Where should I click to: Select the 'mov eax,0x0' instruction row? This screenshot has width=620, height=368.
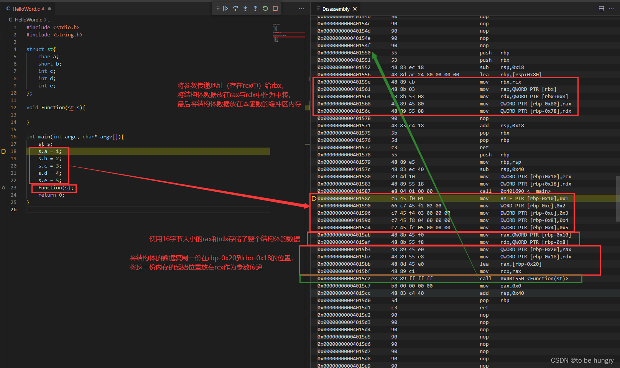[x=464, y=286]
